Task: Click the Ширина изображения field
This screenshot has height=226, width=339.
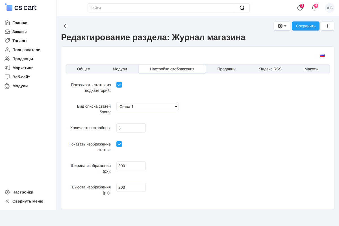Action: point(131,166)
